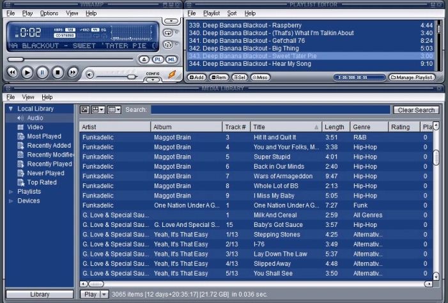Click the orange Winamp lightning bolt logo

(x=172, y=74)
